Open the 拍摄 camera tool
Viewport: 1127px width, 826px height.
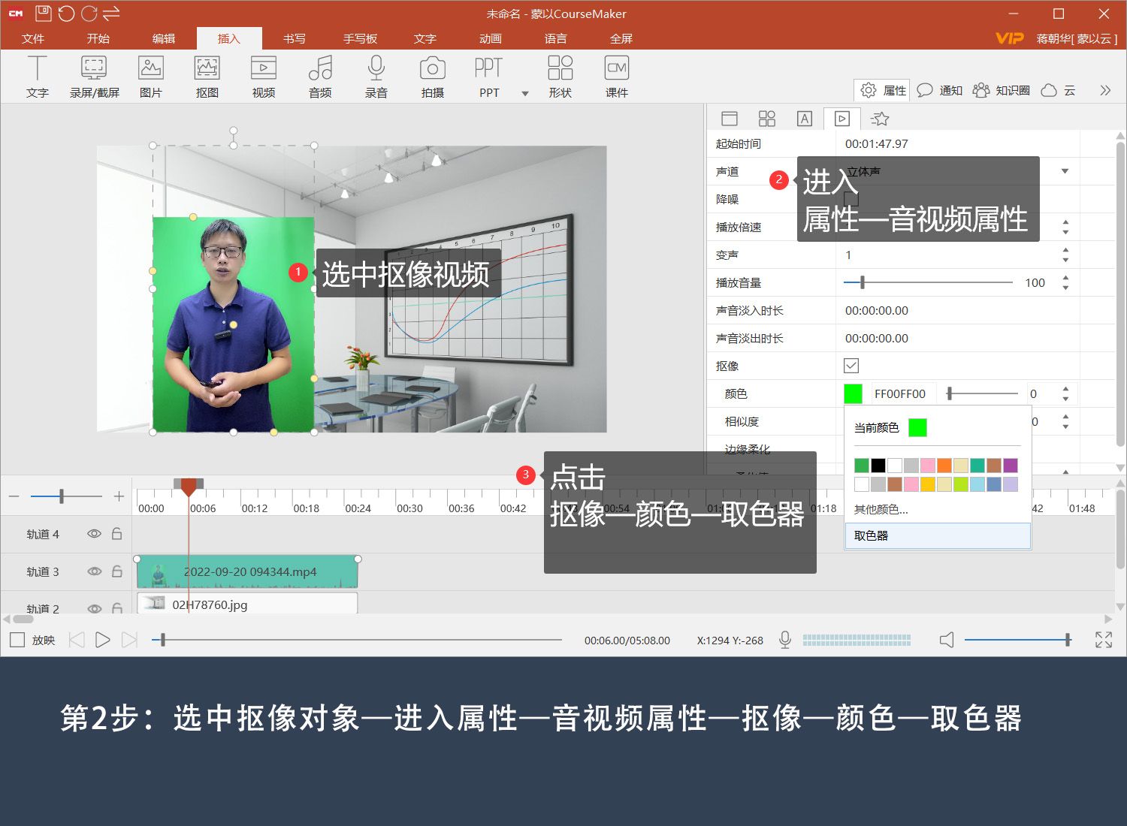[433, 77]
